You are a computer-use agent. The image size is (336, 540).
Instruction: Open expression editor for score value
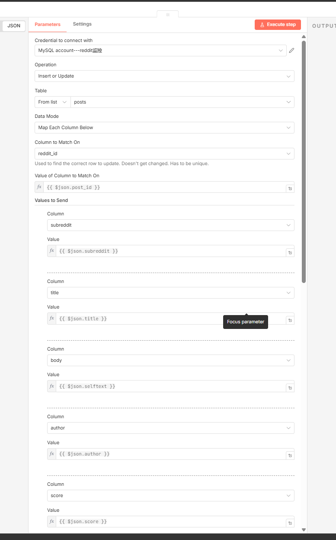point(290,523)
